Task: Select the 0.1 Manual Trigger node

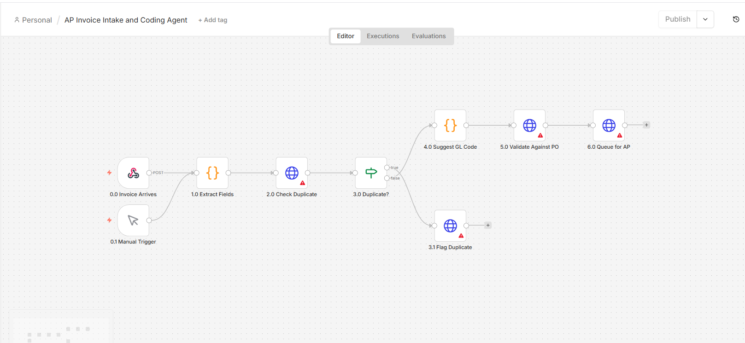Action: point(133,221)
